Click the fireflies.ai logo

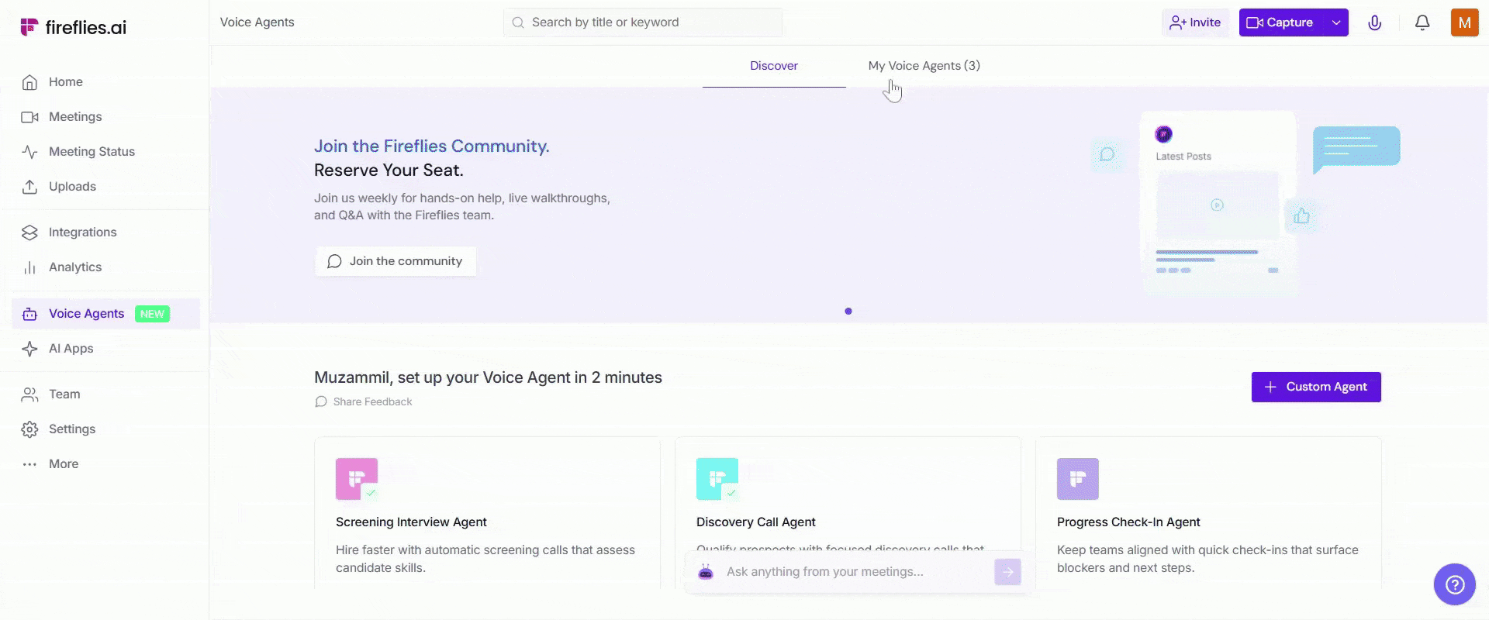(x=73, y=27)
